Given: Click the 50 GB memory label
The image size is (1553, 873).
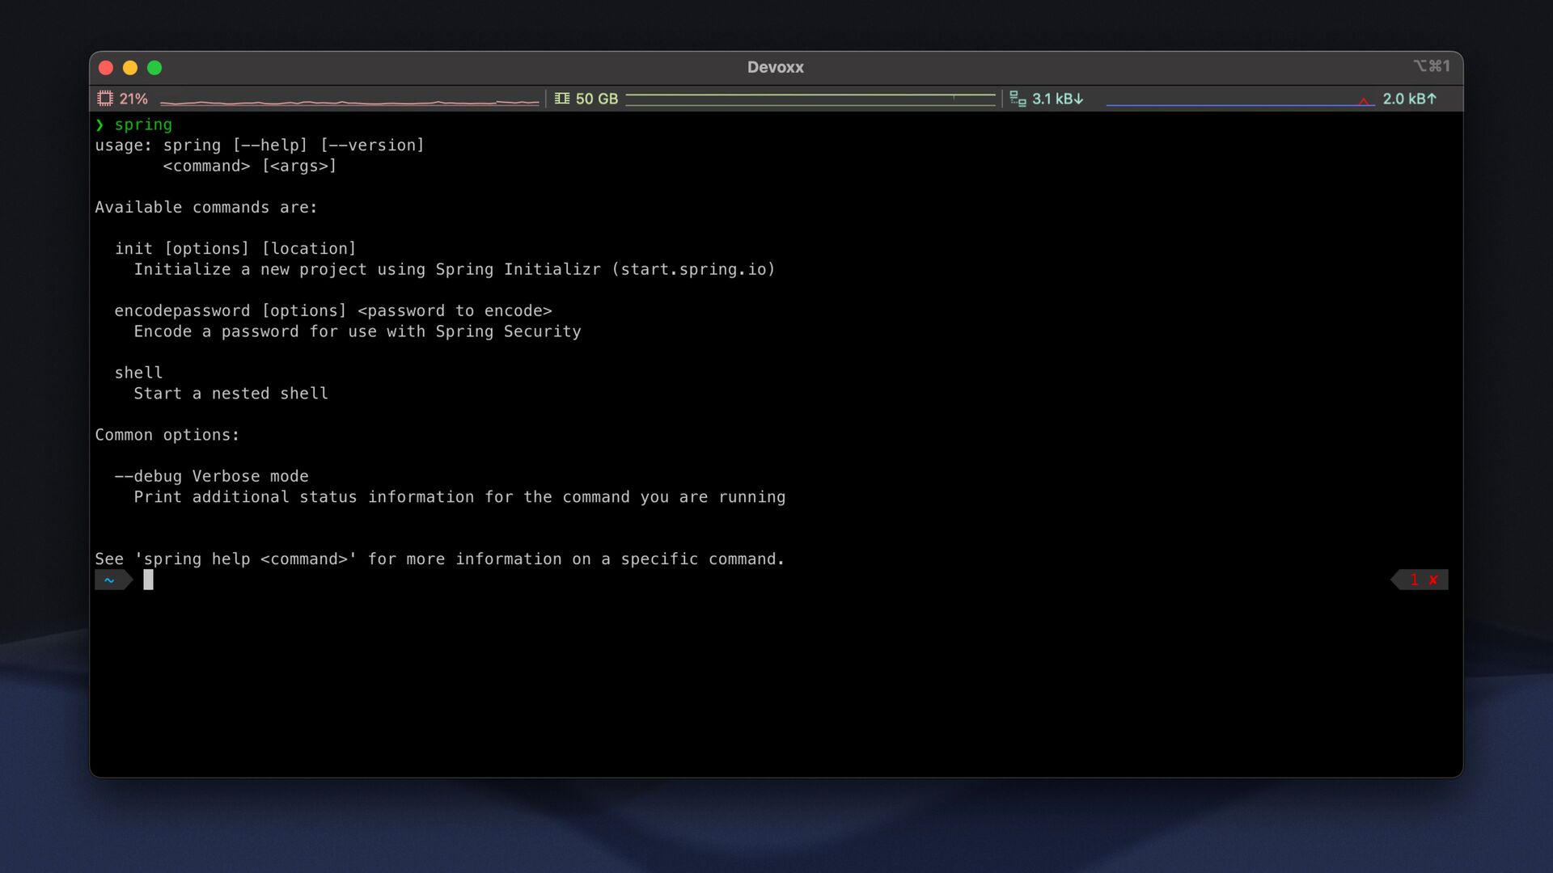Looking at the screenshot, I should 597,99.
